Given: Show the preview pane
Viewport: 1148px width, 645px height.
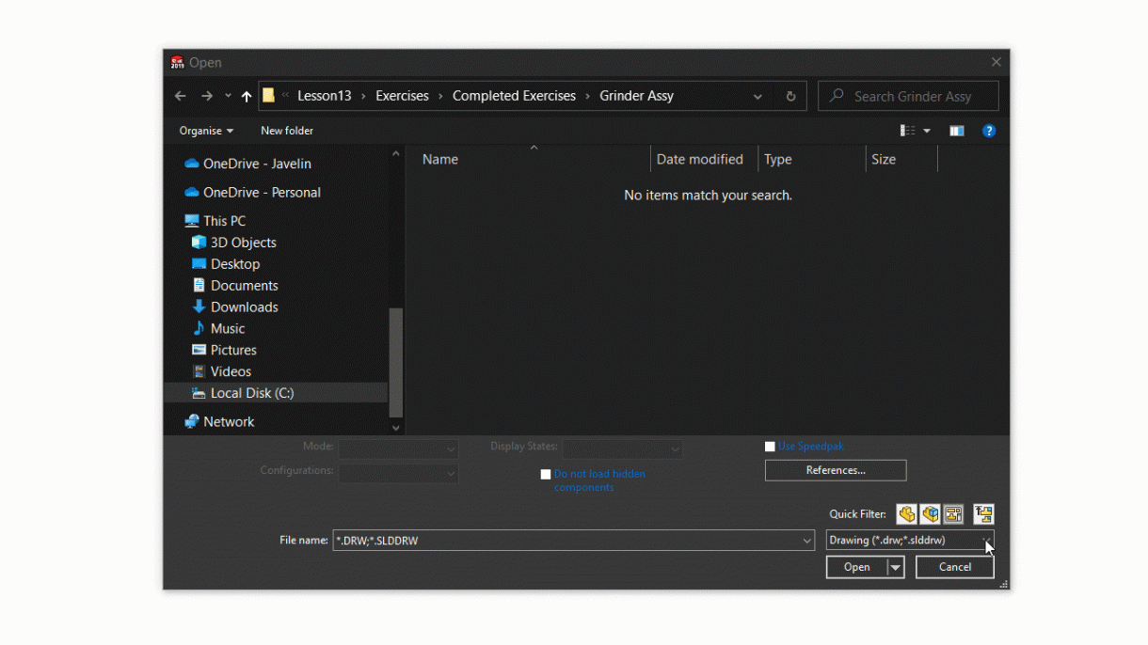Looking at the screenshot, I should pos(957,131).
